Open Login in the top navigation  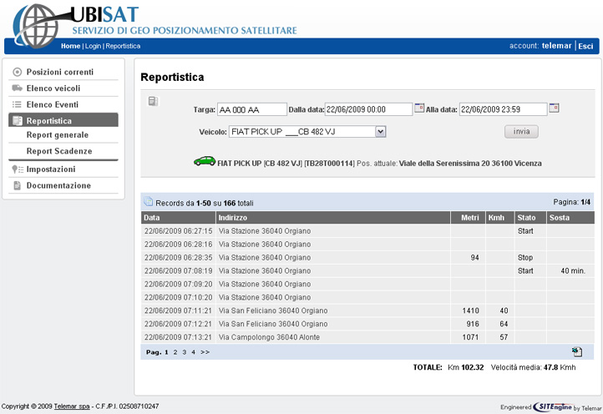pyautogui.click(x=93, y=46)
